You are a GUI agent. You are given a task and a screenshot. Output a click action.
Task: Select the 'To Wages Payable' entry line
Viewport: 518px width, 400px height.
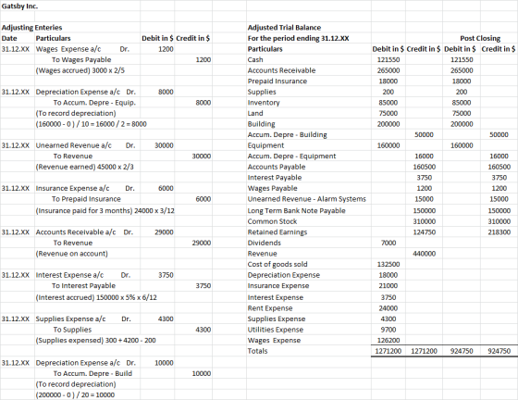click(81, 59)
